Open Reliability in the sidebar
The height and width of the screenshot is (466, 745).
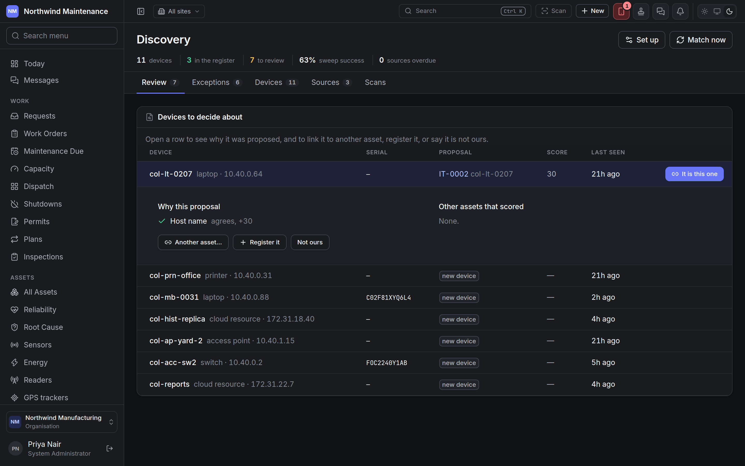(x=62, y=309)
